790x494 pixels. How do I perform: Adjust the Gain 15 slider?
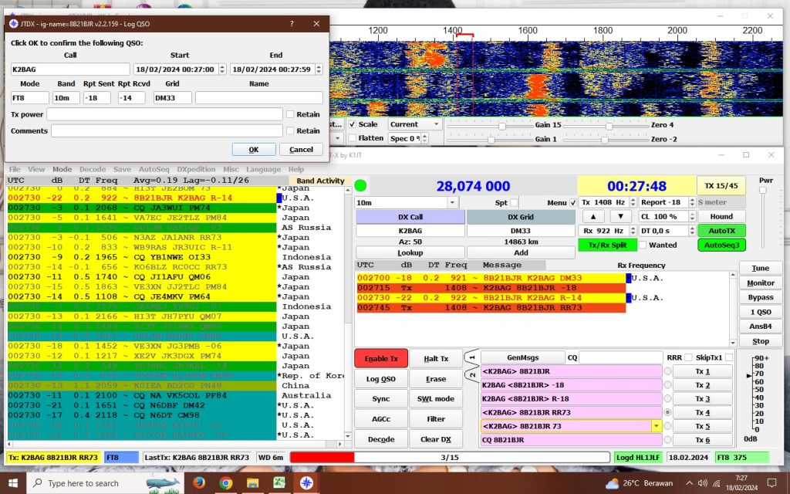[x=501, y=125]
